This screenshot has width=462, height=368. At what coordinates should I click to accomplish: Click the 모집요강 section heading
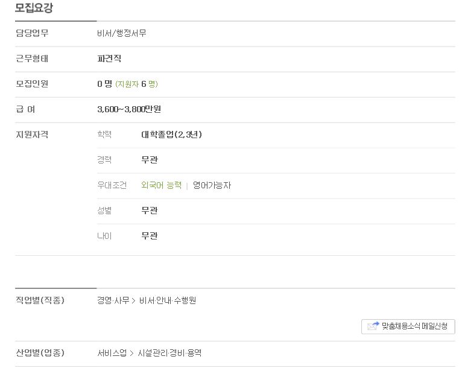[x=34, y=7]
